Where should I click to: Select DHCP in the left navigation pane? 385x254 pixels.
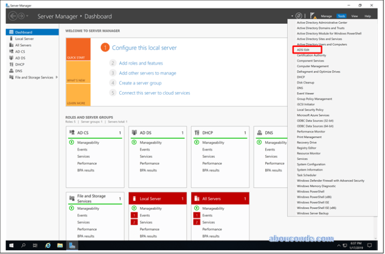(20, 65)
